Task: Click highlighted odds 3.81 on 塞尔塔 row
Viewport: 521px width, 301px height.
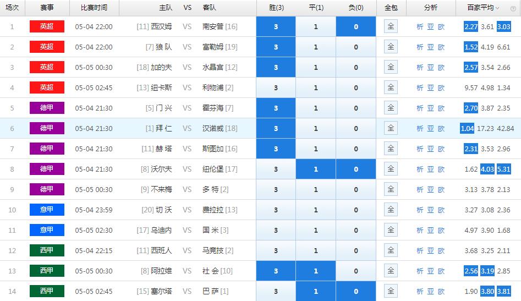Action: pos(504,291)
